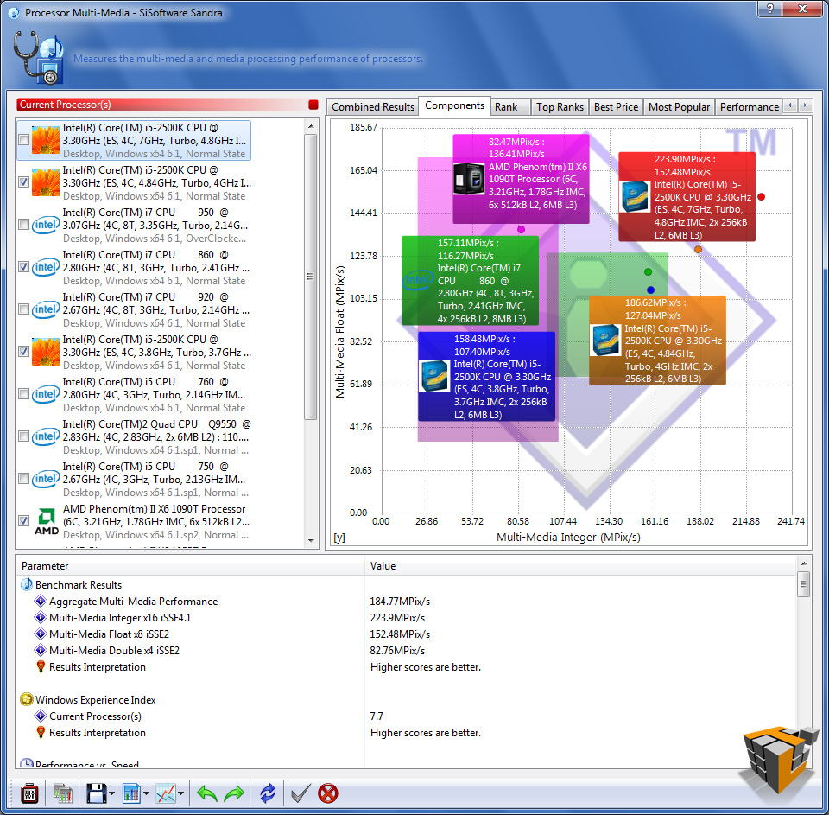Click the question mark help button
829x815 pixels.
(769, 8)
